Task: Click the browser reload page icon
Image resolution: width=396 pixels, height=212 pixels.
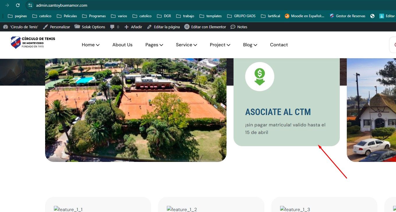Action: point(18,5)
